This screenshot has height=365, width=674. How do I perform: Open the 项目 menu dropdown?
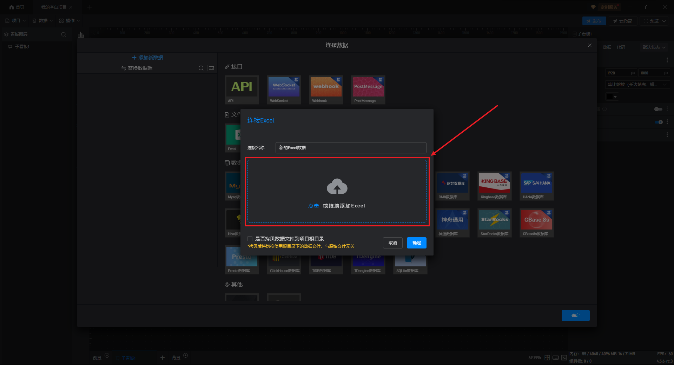[16, 21]
